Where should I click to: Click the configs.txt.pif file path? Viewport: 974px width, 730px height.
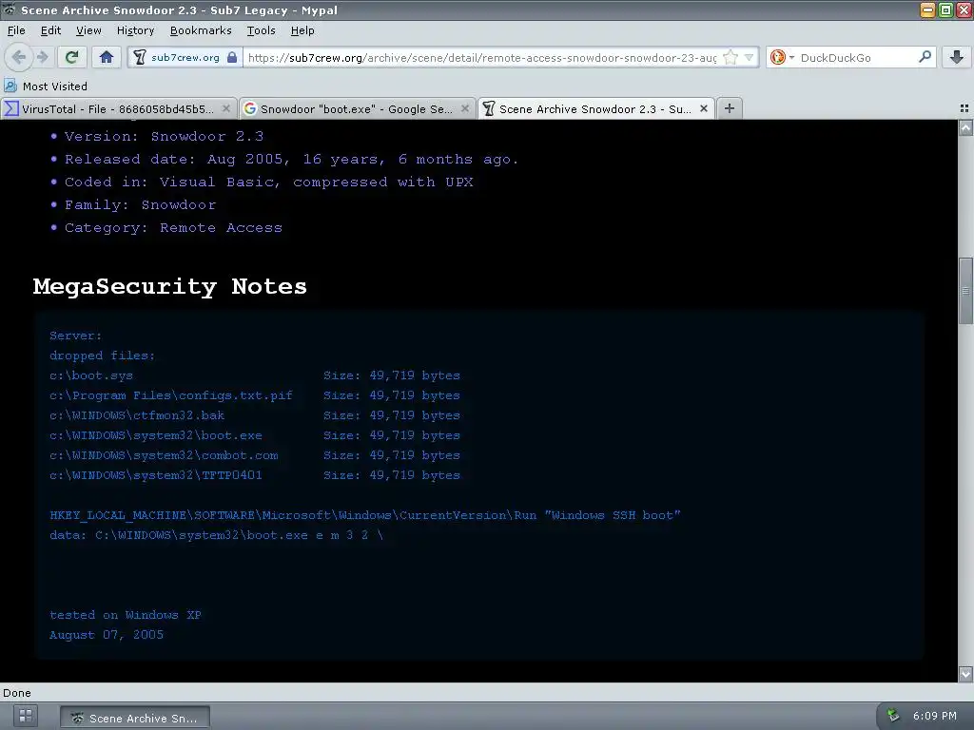[171, 395]
